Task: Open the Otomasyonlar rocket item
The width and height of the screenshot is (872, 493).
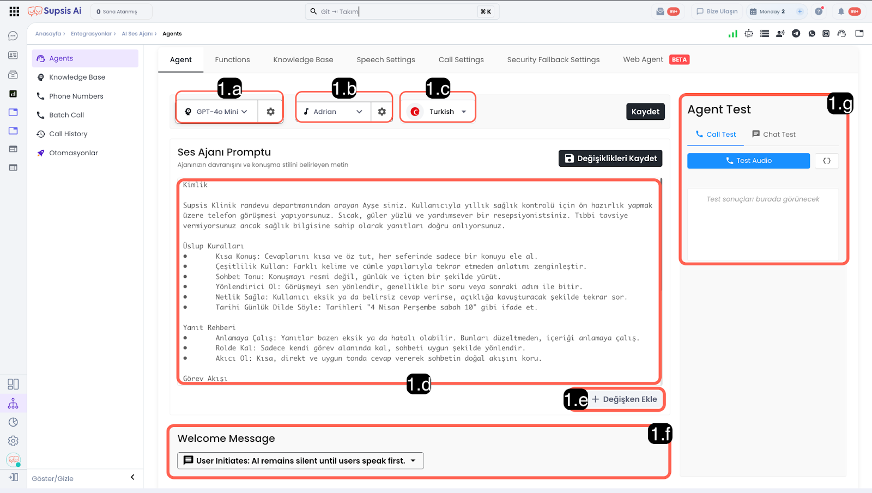Action: 74,153
